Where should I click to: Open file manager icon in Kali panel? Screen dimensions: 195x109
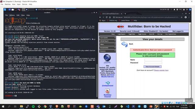tap(13, 9)
